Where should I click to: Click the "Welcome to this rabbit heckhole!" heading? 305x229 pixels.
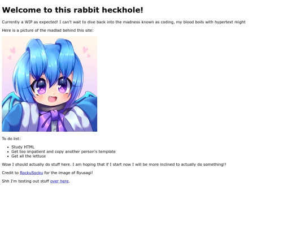coord(72,10)
